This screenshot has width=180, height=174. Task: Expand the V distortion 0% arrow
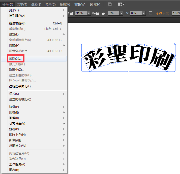[x=143, y=13]
